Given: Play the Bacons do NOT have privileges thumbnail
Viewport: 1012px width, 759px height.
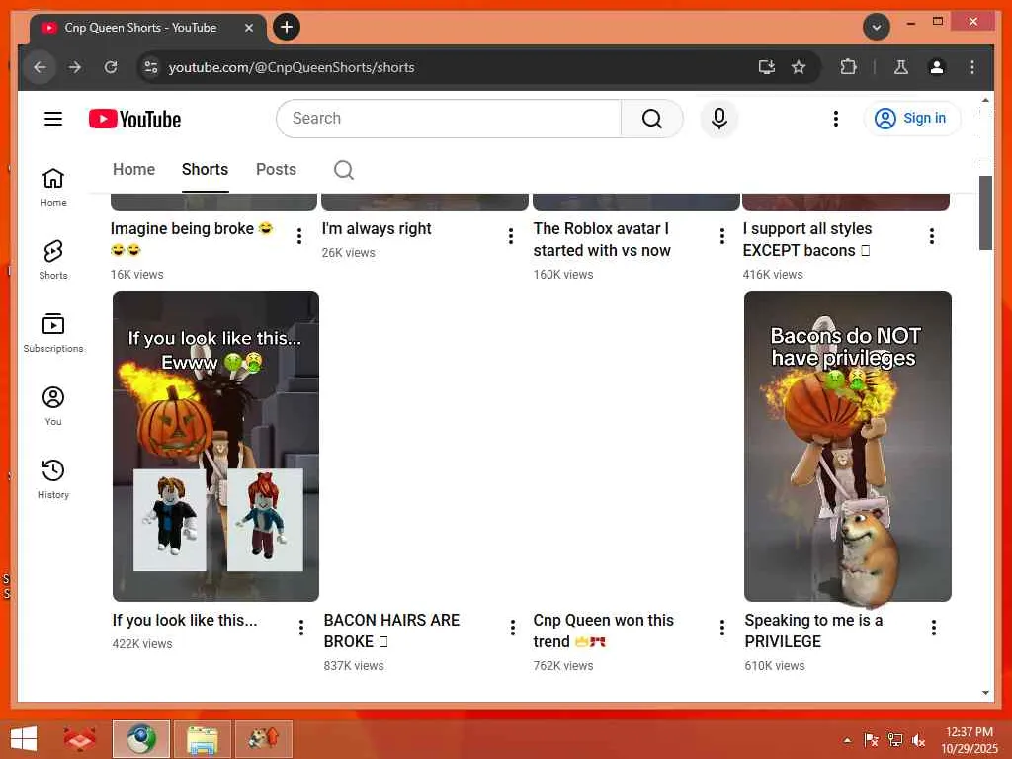Looking at the screenshot, I should [847, 446].
